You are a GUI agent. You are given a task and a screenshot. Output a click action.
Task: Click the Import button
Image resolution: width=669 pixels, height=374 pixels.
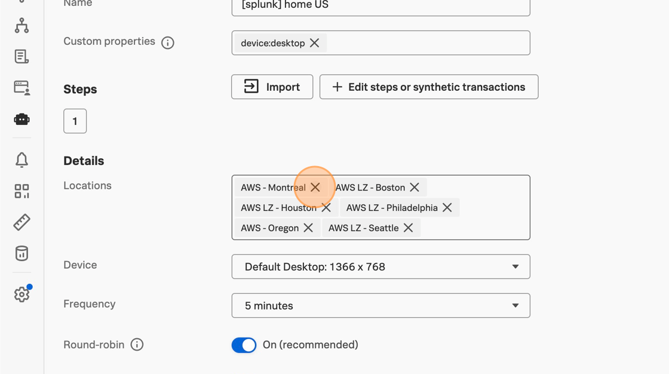pyautogui.click(x=272, y=87)
